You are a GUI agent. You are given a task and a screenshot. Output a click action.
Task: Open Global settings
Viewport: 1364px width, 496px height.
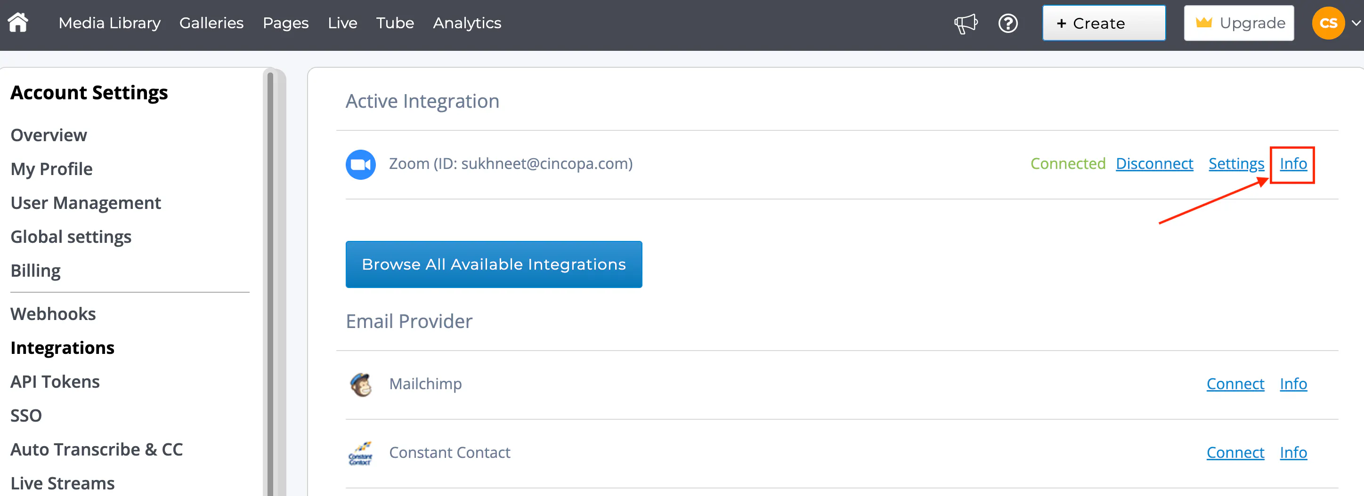pos(71,237)
